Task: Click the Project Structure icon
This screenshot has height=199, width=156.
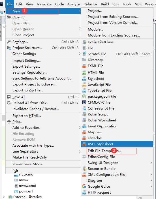Action: (x=9, y=48)
